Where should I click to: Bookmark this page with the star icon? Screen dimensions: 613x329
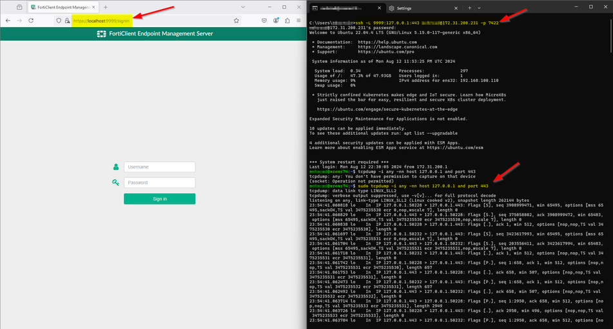pos(236,21)
